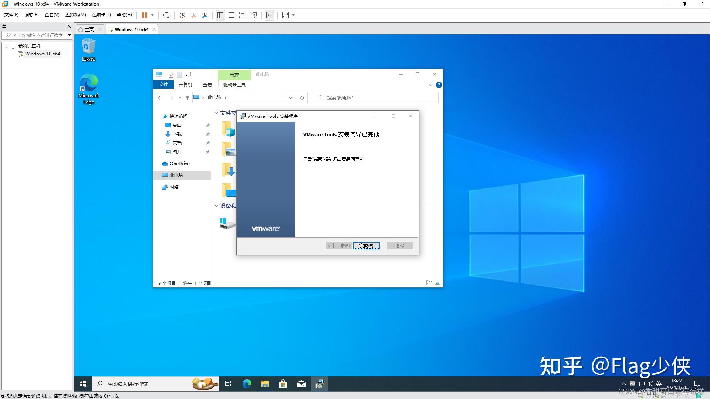
Task: Open Microsoft Edge from the taskbar
Action: (247, 384)
